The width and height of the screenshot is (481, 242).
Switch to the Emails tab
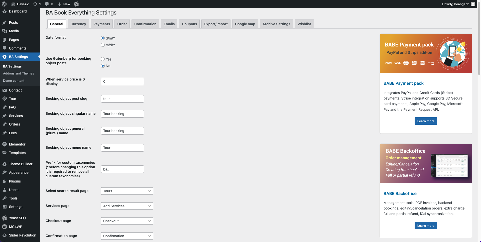[169, 24]
